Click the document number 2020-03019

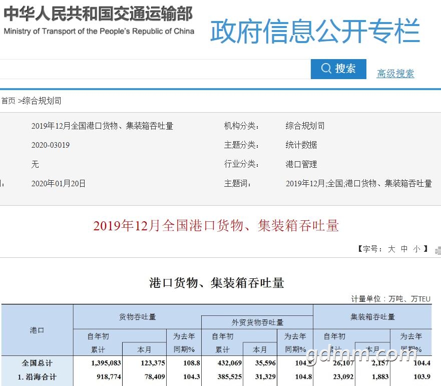click(x=51, y=145)
